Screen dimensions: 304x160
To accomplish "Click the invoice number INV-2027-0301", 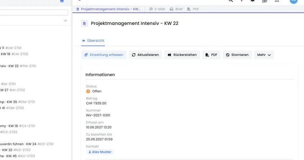I will (x=98, y=115).
